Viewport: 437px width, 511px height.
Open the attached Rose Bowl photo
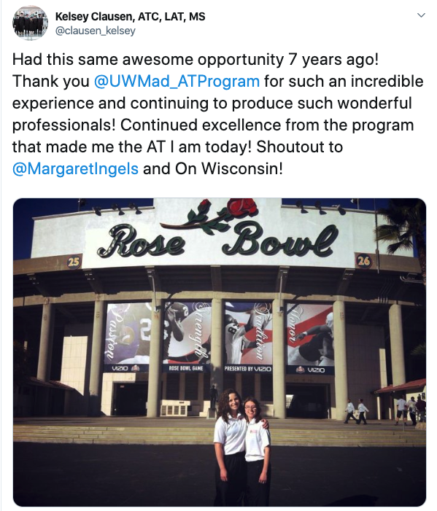(220, 352)
